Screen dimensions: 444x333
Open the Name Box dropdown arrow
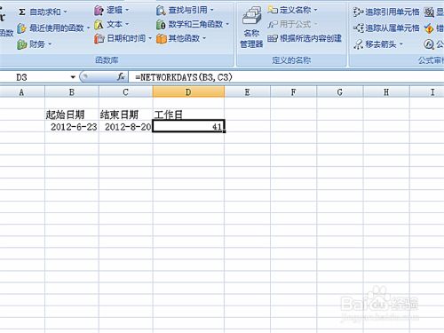click(x=73, y=77)
